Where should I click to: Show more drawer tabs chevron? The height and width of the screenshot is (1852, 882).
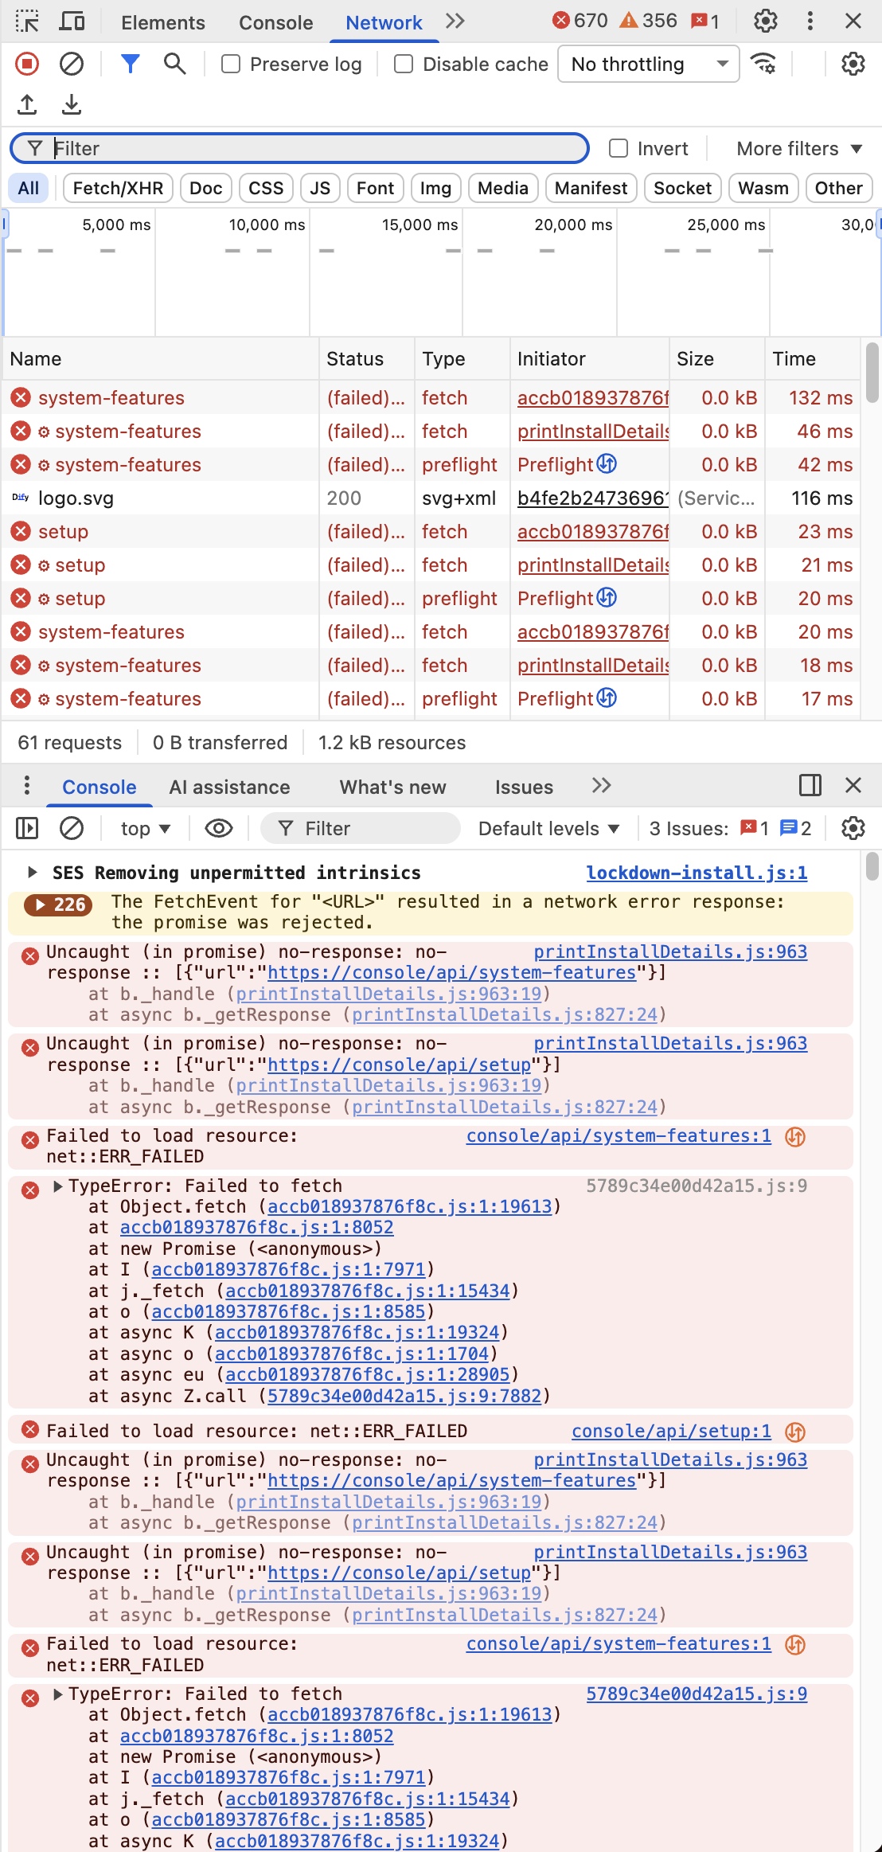(602, 786)
